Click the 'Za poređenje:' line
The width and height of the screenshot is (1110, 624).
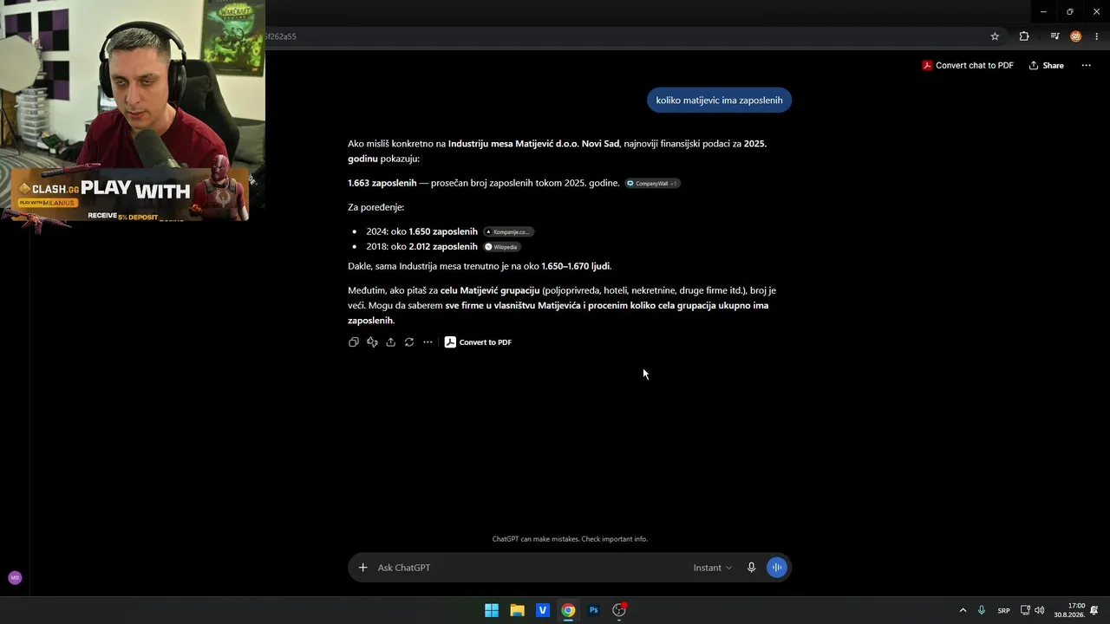point(376,207)
